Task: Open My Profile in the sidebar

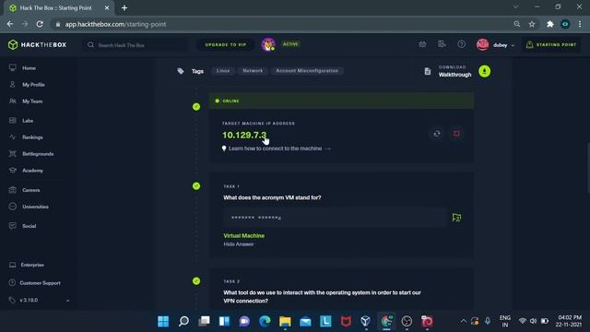Action: coord(33,85)
